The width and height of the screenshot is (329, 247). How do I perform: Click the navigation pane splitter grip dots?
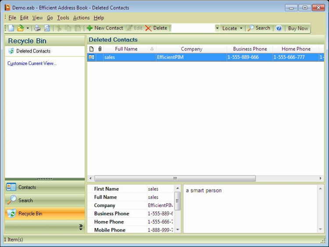click(45, 179)
